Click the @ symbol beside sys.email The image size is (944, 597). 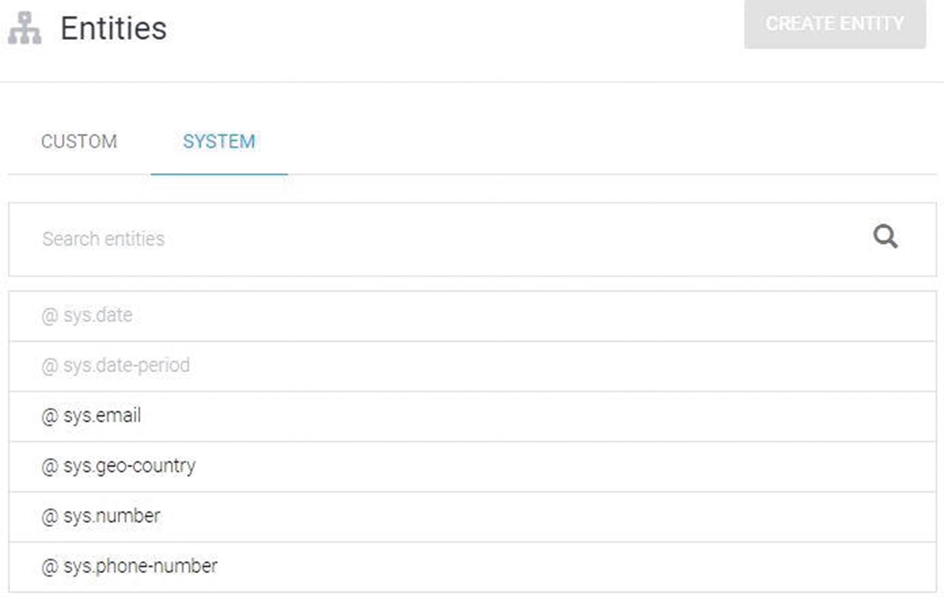click(50, 417)
